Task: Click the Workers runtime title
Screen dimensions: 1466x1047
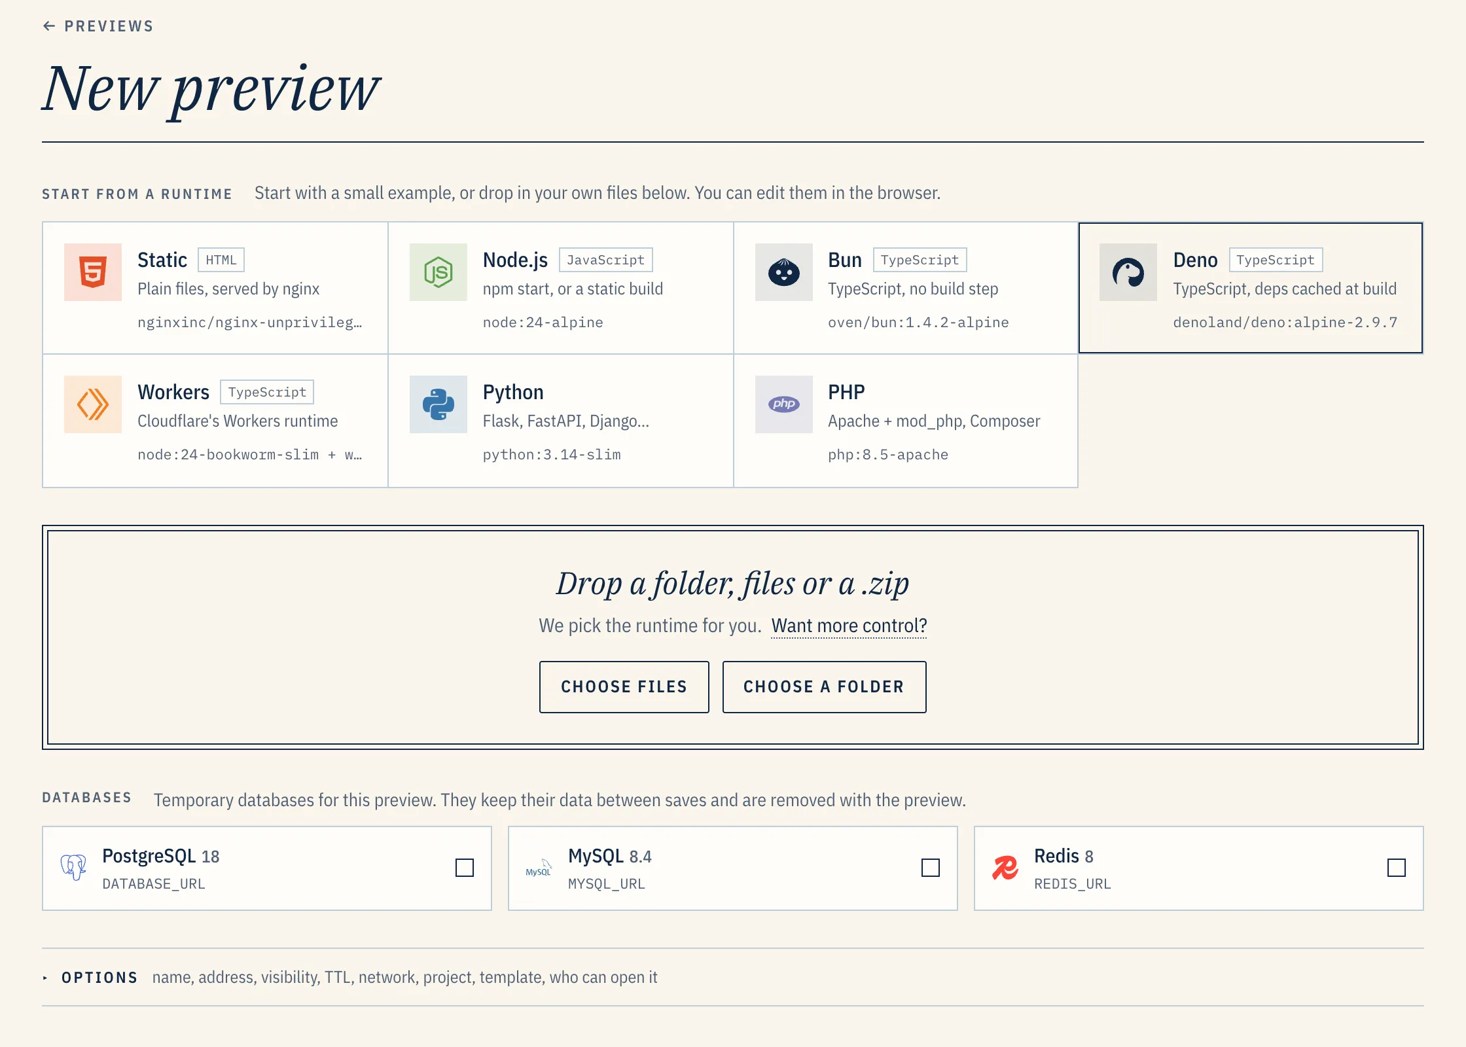Action: tap(173, 392)
